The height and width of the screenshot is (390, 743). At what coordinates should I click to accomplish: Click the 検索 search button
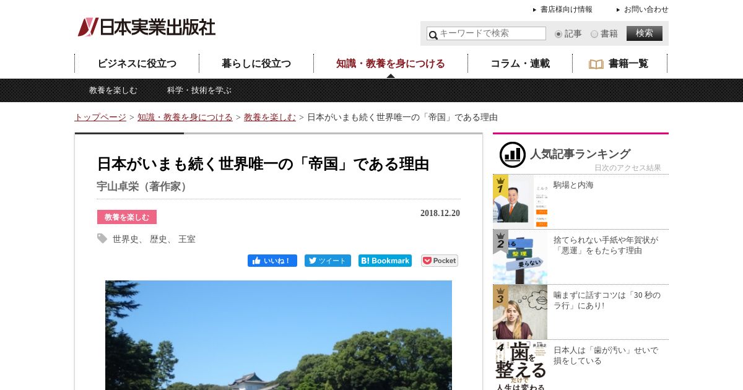(x=645, y=33)
